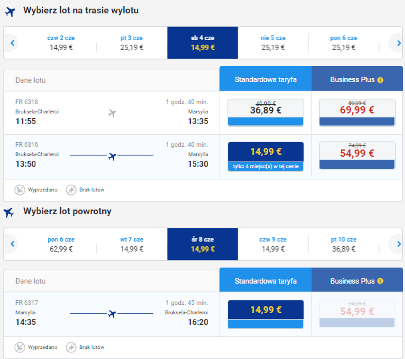Click the Business Plus info icon in return header
The height and width of the screenshot is (359, 405).
click(380, 282)
